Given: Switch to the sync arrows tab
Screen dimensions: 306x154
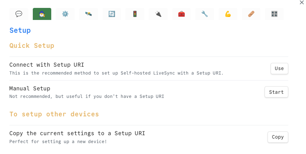Looking at the screenshot, I should (x=112, y=14).
